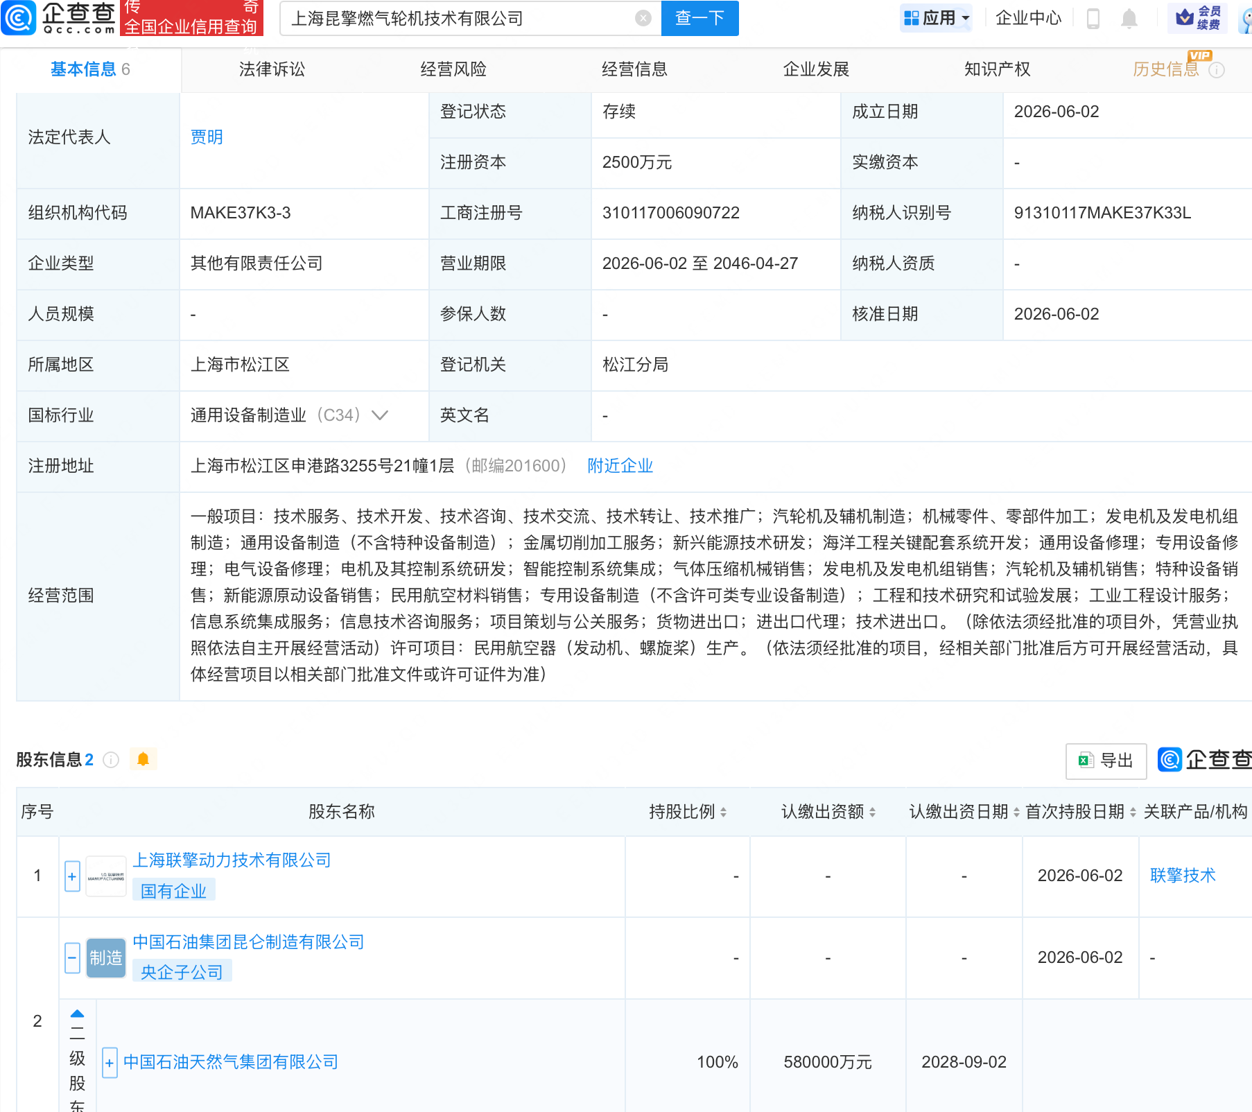Export shareholder info with 导出 button

pos(1106,761)
